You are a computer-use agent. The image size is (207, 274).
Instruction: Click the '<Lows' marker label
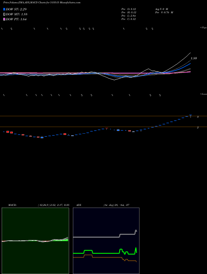[x=203, y=94]
